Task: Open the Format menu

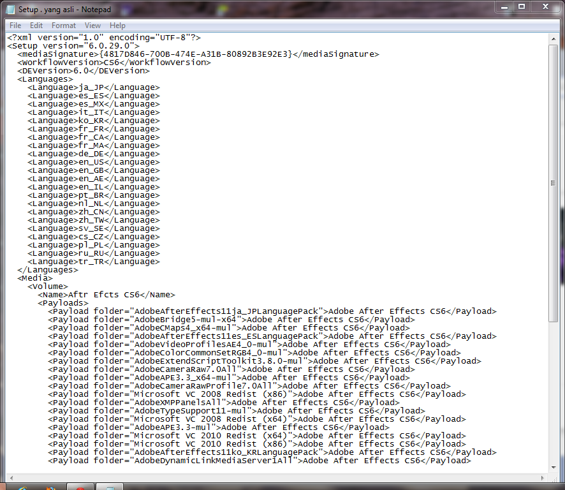Action: click(x=63, y=26)
